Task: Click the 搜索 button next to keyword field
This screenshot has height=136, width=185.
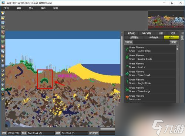Action: point(174,42)
